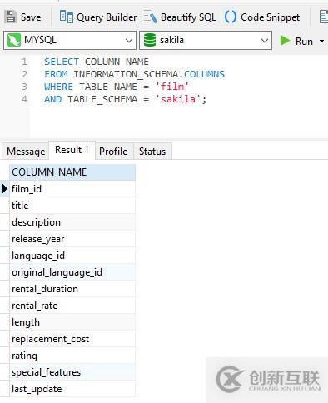The image size is (328, 403).
Task: Open the Profile tab
Action: tap(113, 152)
